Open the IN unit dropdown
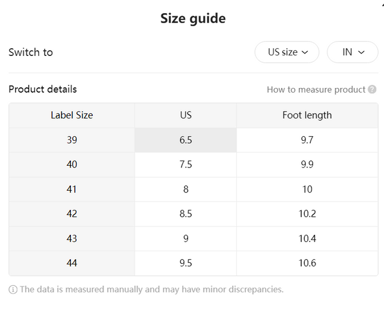This screenshot has width=384, height=334. tap(352, 52)
